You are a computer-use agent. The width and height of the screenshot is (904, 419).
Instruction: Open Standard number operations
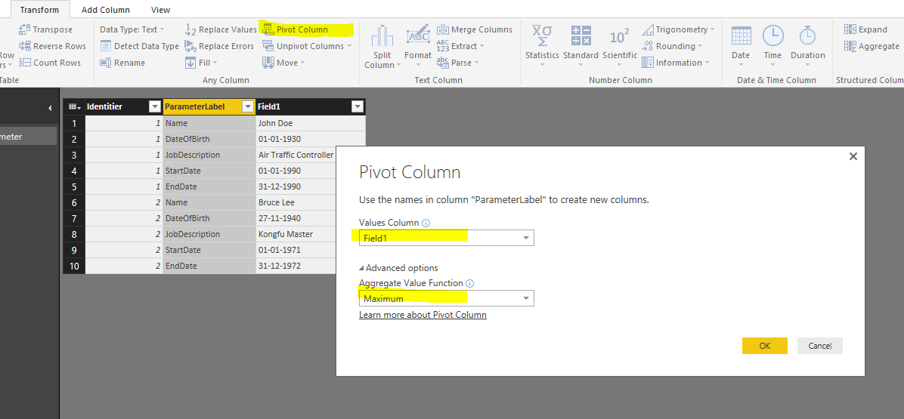tap(580, 45)
